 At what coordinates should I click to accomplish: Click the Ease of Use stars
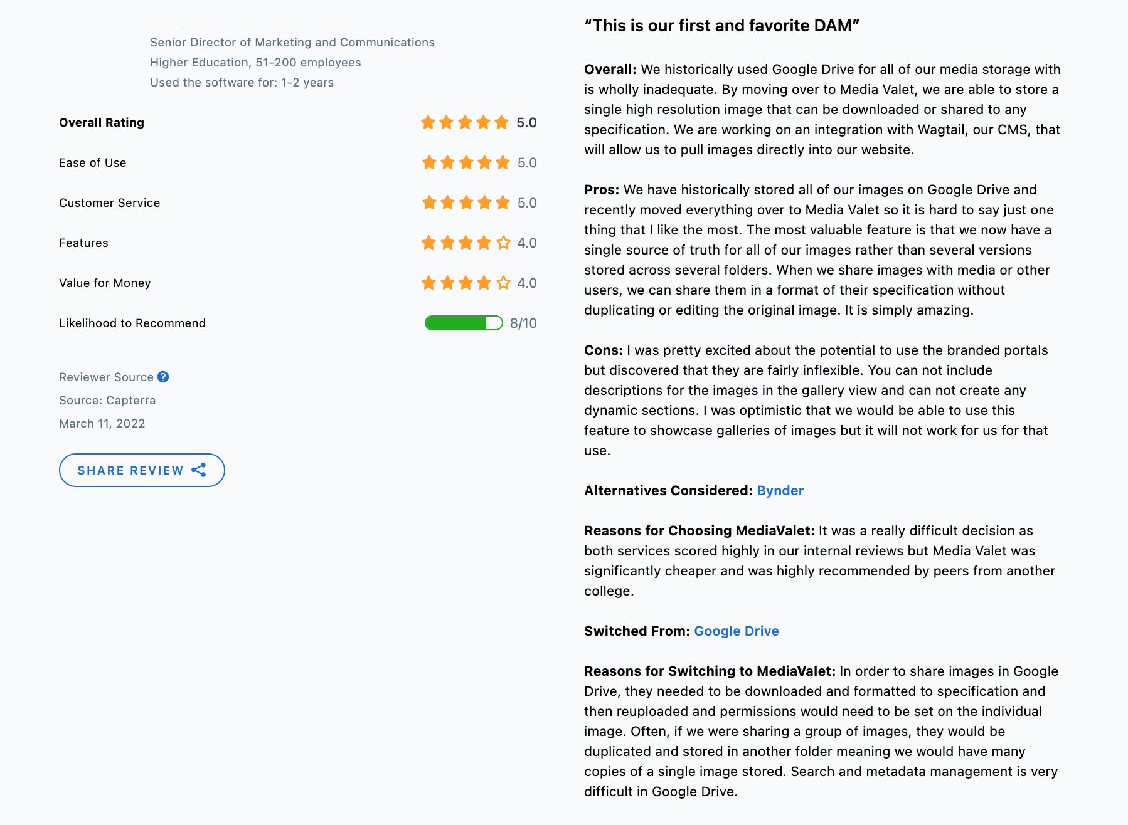[x=466, y=162]
